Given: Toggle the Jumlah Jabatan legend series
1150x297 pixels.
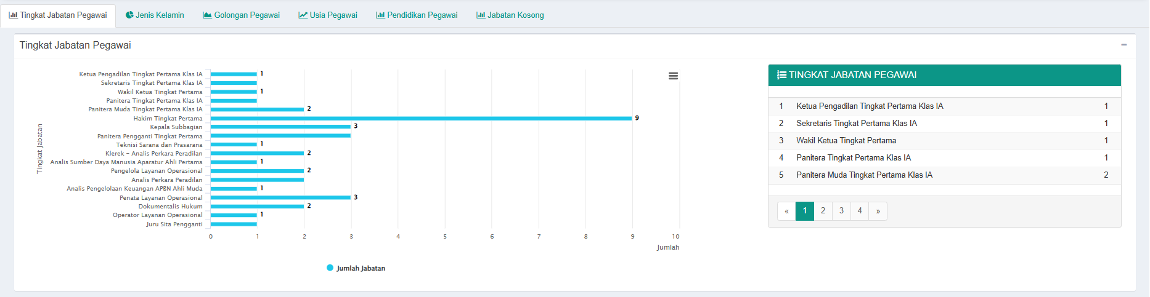Looking at the screenshot, I should (x=356, y=268).
